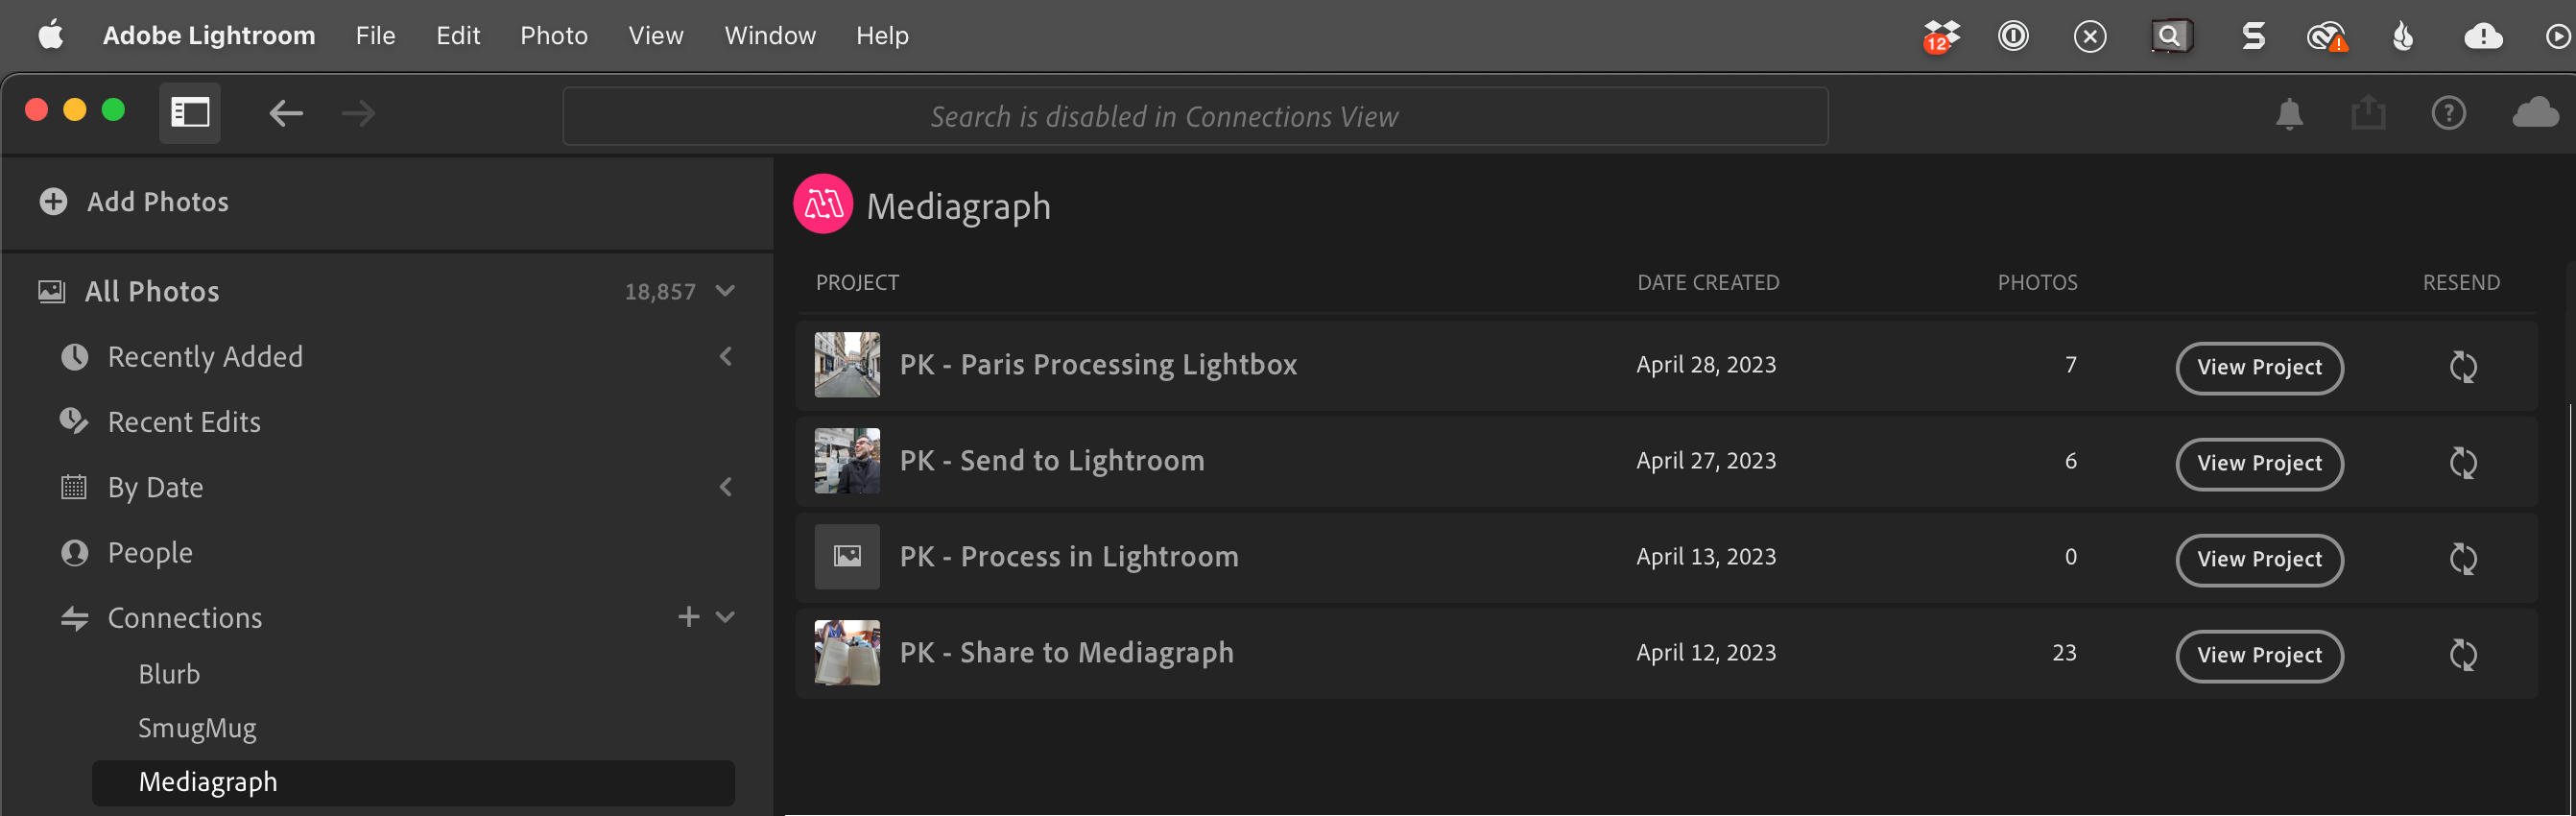This screenshot has height=816, width=2576.
Task: Click the Paris Processing Lightbox thumbnail
Action: [846, 365]
